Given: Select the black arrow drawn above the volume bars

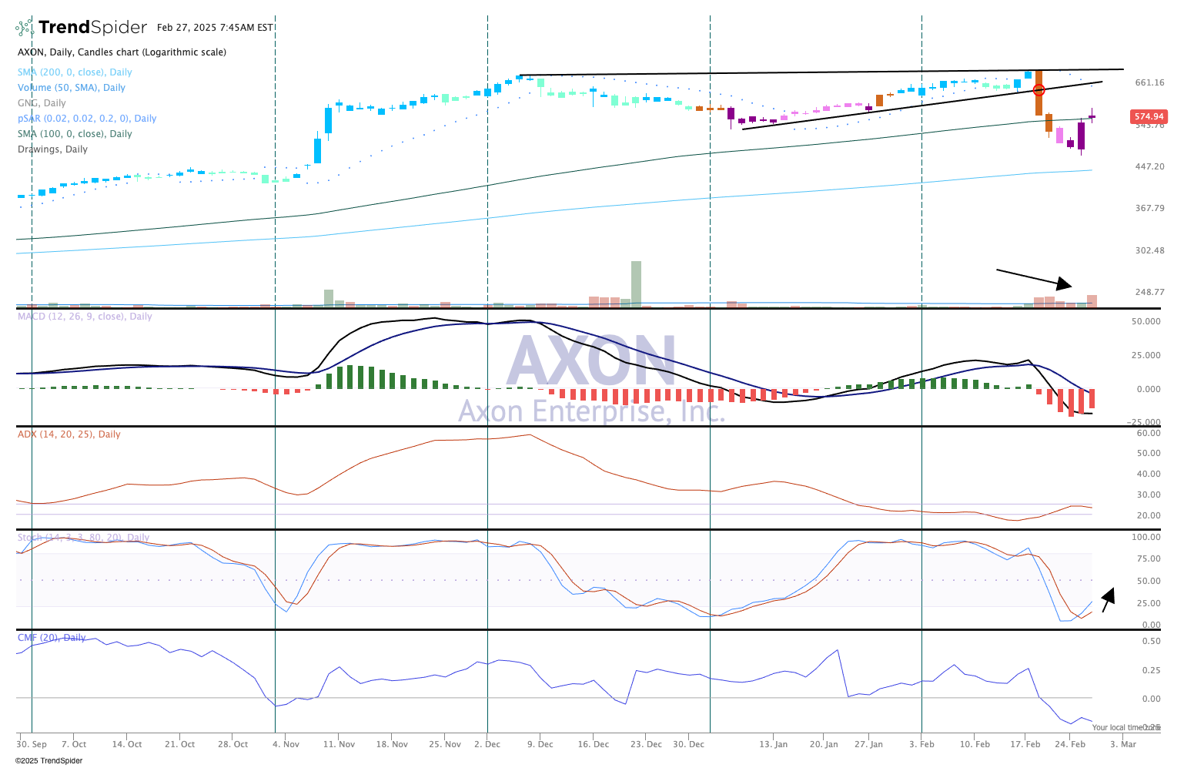Looking at the screenshot, I should coord(1033,277).
